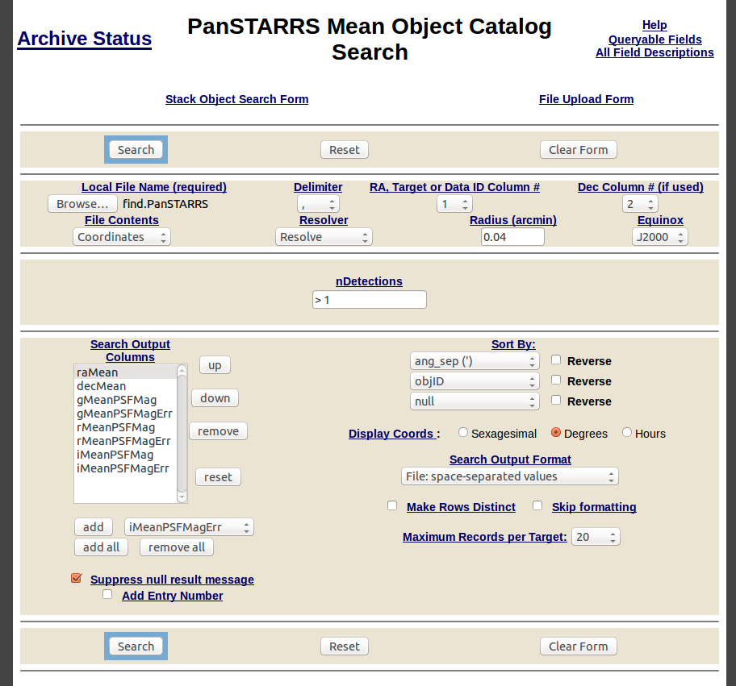Open Suppress null result message link
Viewport: 736px width, 686px height.
point(172,580)
